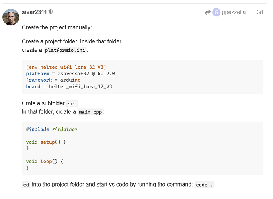Click sivar2311's profile avatar photo

pyautogui.click(x=11, y=17)
